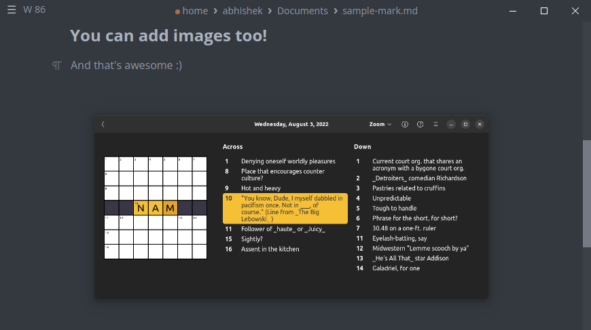The width and height of the screenshot is (591, 330).
Task: Select the 'Hot and heavy' across clue
Action: coord(261,188)
